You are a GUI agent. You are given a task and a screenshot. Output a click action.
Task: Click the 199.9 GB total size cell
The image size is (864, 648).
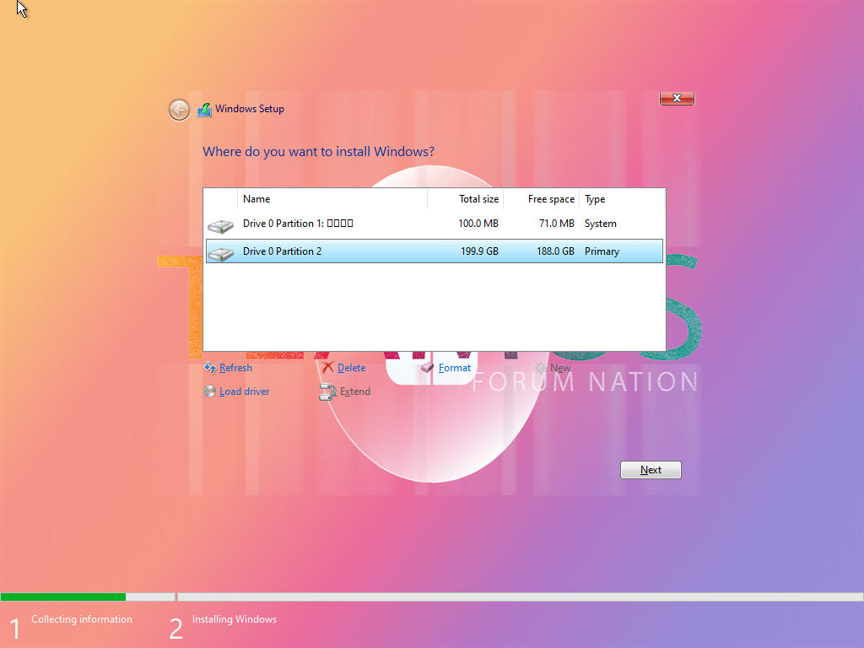479,251
